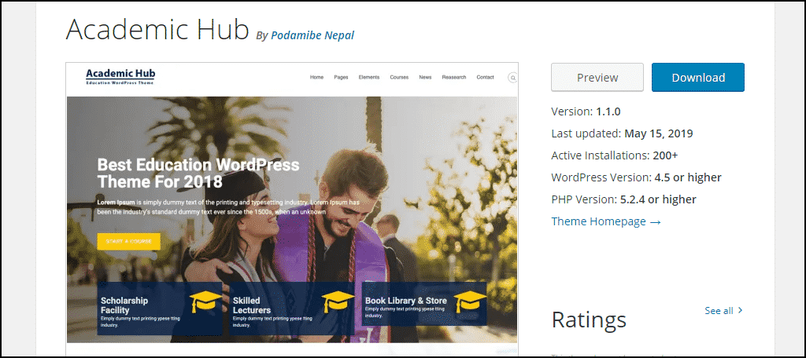Viewport: 806px width, 358px height.
Task: Open Elements in the preview navigation
Action: pos(369,78)
